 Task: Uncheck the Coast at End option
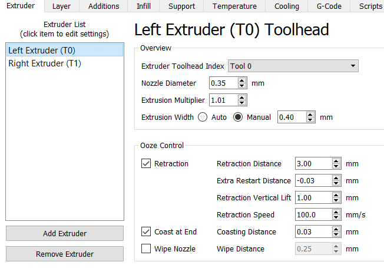tap(147, 231)
